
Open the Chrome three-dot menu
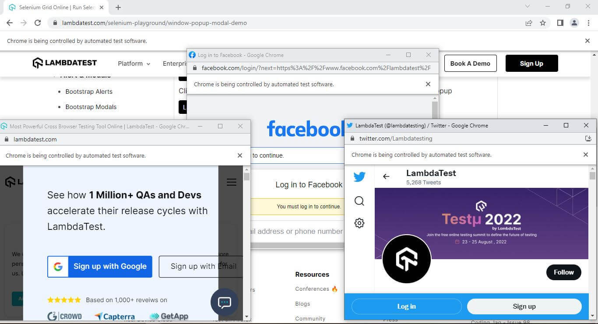[588, 23]
